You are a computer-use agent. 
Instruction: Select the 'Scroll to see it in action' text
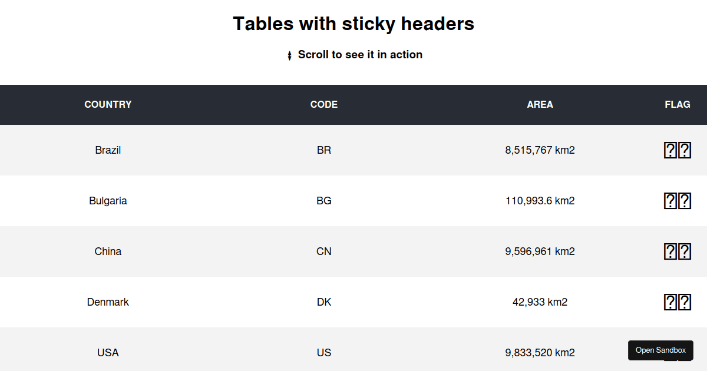point(361,55)
